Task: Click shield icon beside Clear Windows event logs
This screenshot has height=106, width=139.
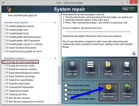Action: (7, 76)
